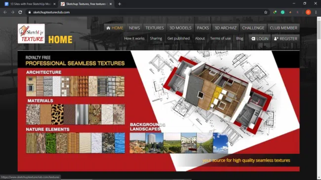This screenshot has width=321, height=180.
Task: Click the SketchUp Texture logo
Action: point(31,34)
